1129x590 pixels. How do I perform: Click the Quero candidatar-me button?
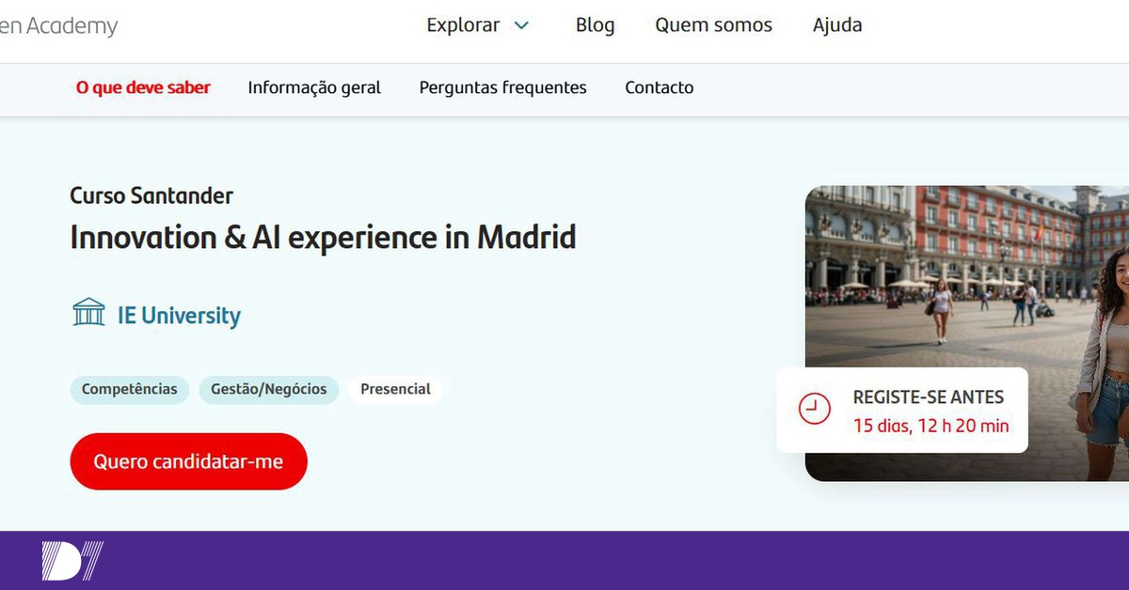click(x=188, y=461)
